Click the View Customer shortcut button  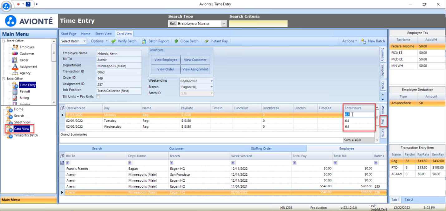(195, 60)
